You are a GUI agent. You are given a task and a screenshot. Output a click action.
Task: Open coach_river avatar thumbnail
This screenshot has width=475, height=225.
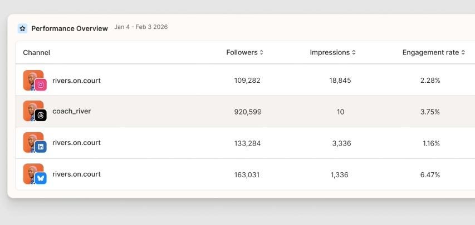[33, 111]
